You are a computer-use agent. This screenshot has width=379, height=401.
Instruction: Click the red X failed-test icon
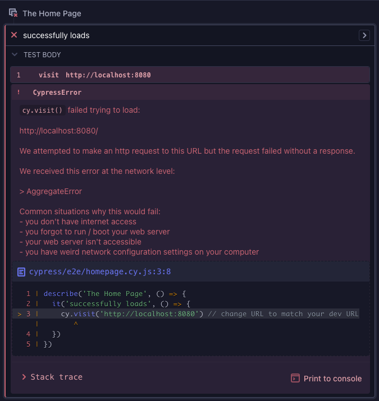coord(14,35)
